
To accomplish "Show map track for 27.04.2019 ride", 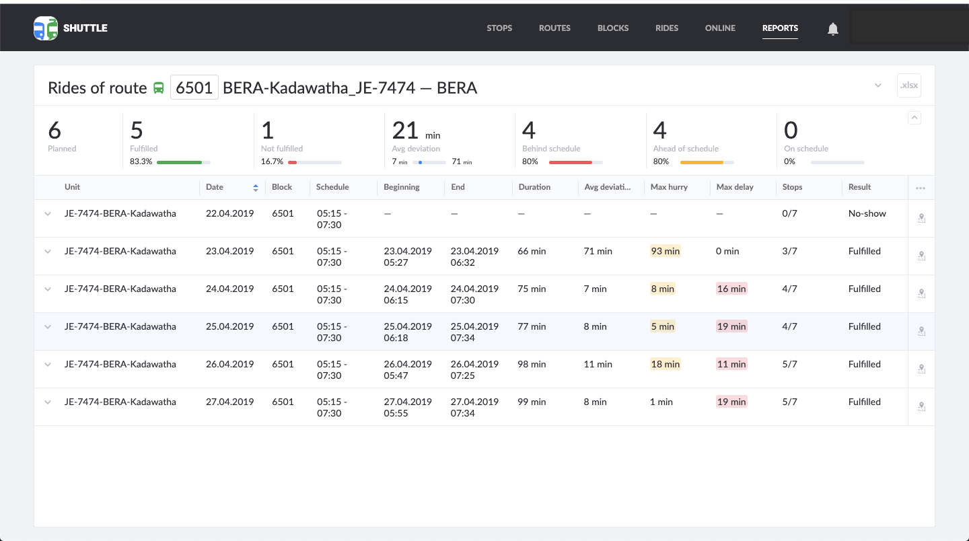I will point(921,406).
